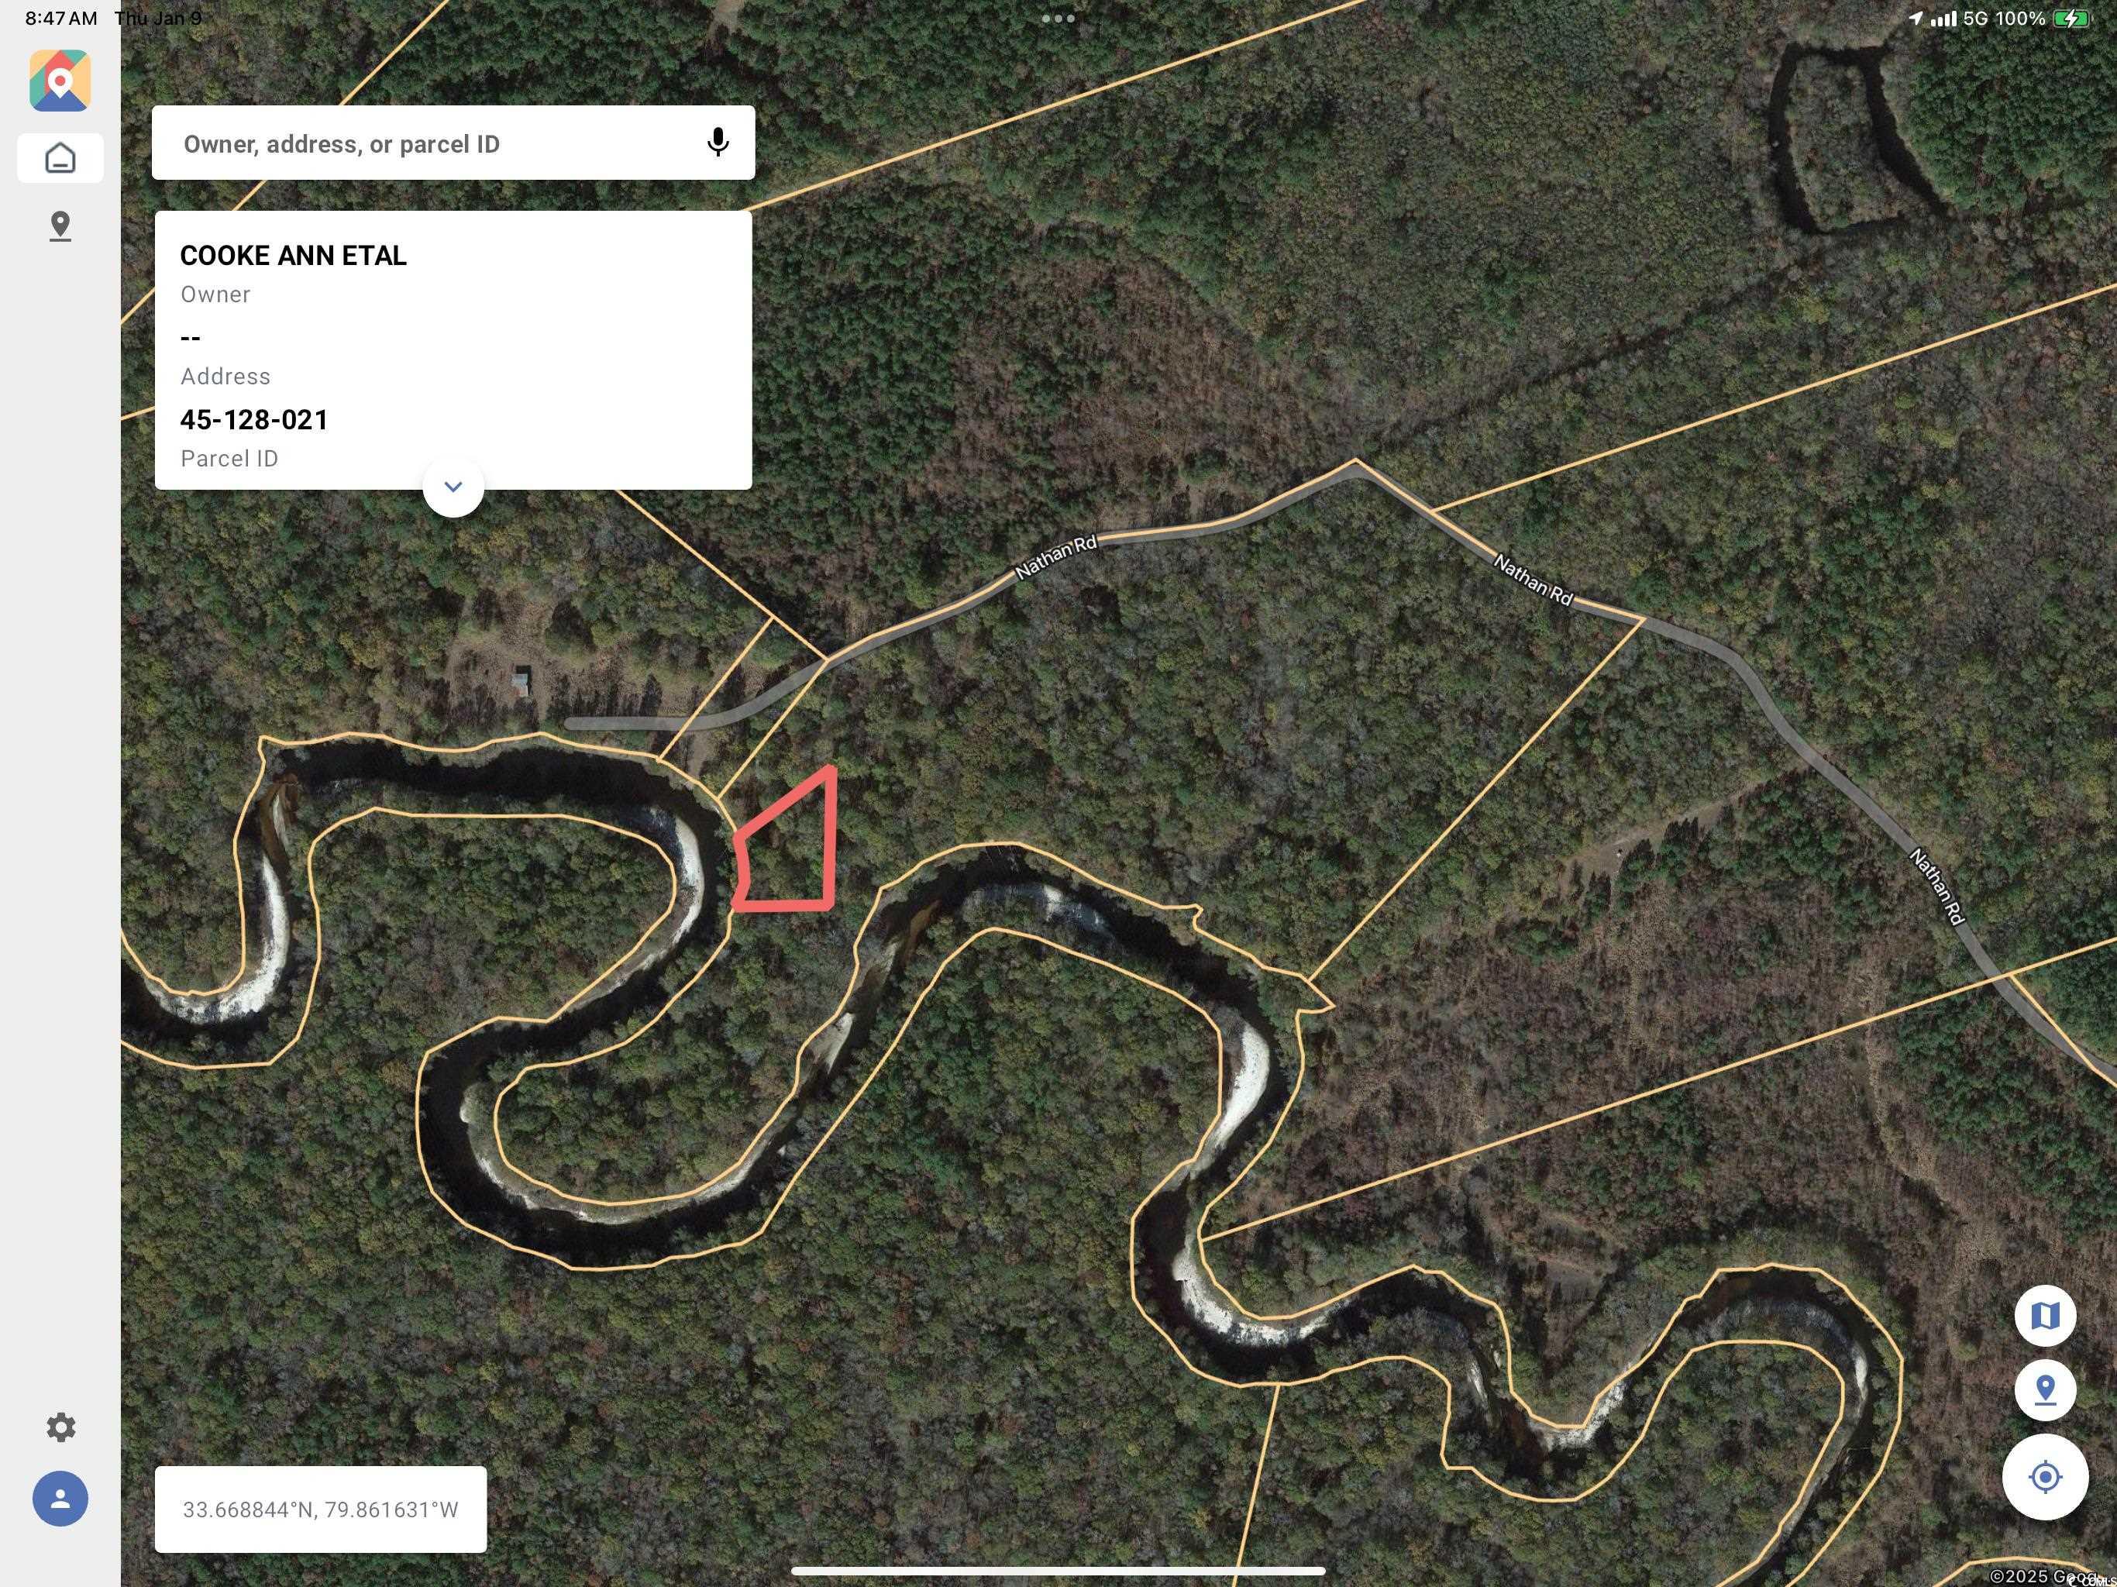Select parcel ID 45-128-021 text
The width and height of the screenshot is (2117, 1587).
click(253, 420)
